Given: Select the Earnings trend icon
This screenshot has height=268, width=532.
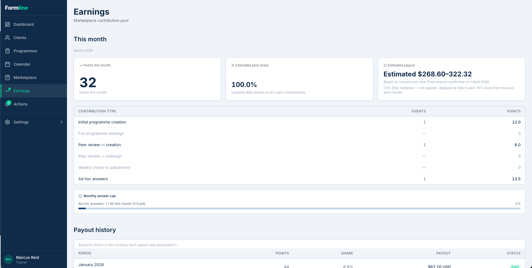Looking at the screenshot, I should [x=7, y=91].
